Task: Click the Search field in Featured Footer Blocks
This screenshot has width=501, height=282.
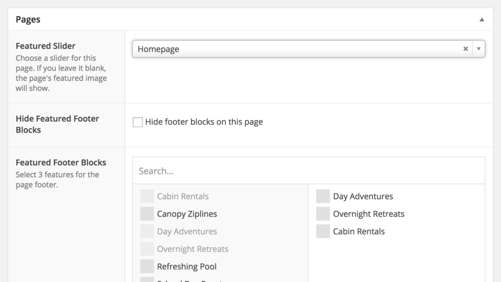Action: coord(308,171)
